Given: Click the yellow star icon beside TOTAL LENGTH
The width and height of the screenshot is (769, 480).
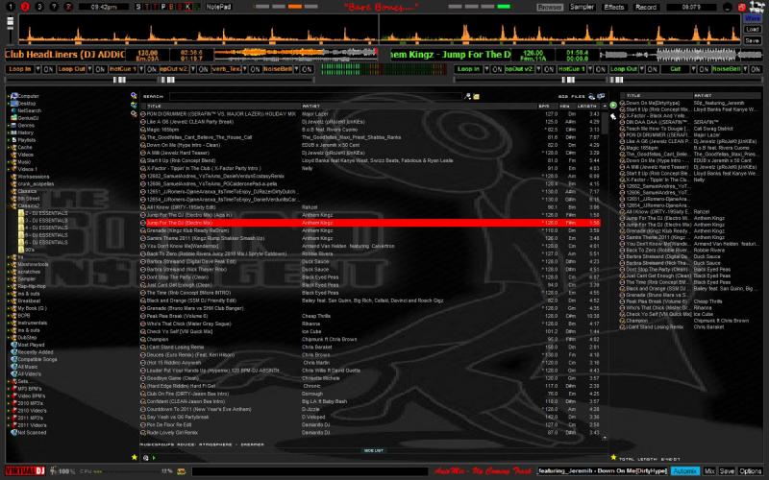Looking at the screenshot, I should pos(613,458).
